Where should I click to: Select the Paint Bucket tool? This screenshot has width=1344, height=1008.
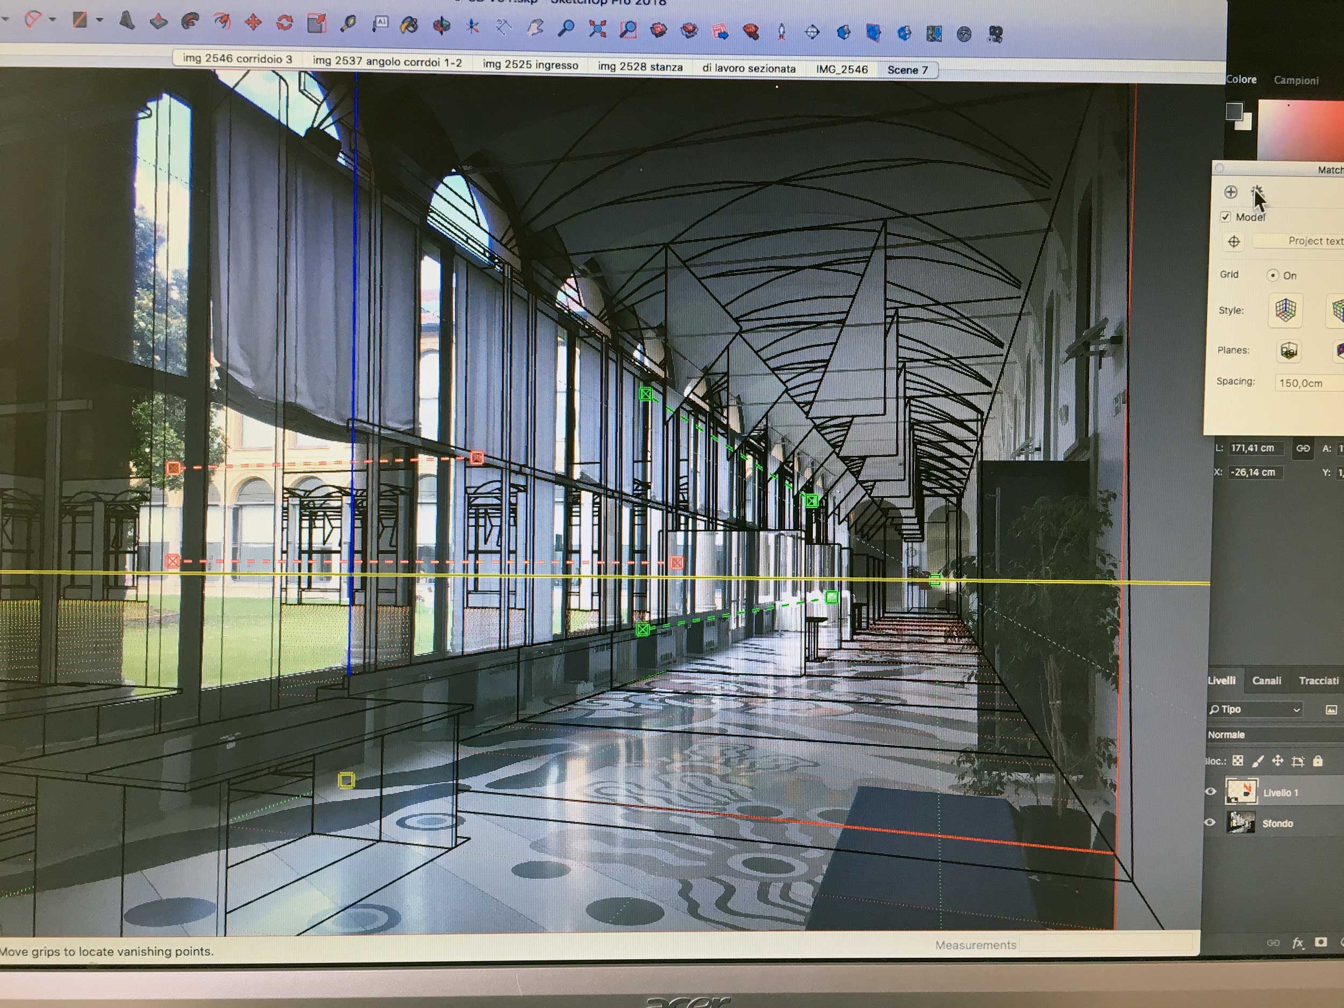tap(410, 25)
